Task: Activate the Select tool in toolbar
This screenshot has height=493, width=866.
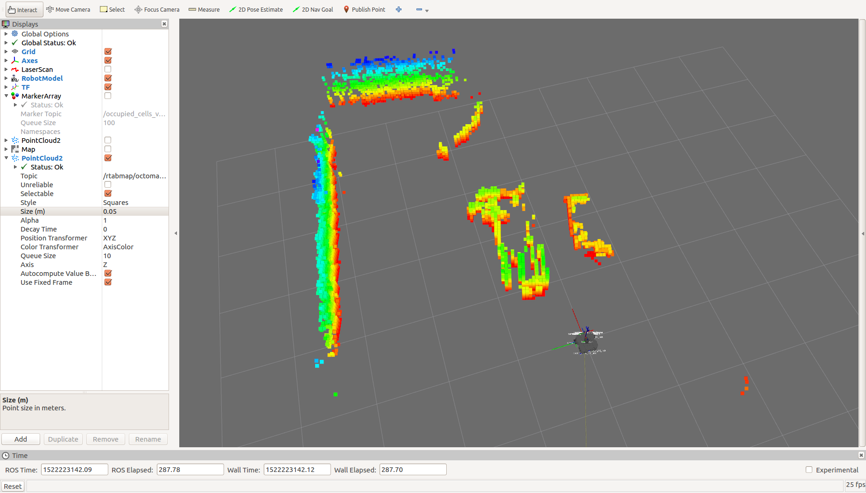Action: click(113, 9)
